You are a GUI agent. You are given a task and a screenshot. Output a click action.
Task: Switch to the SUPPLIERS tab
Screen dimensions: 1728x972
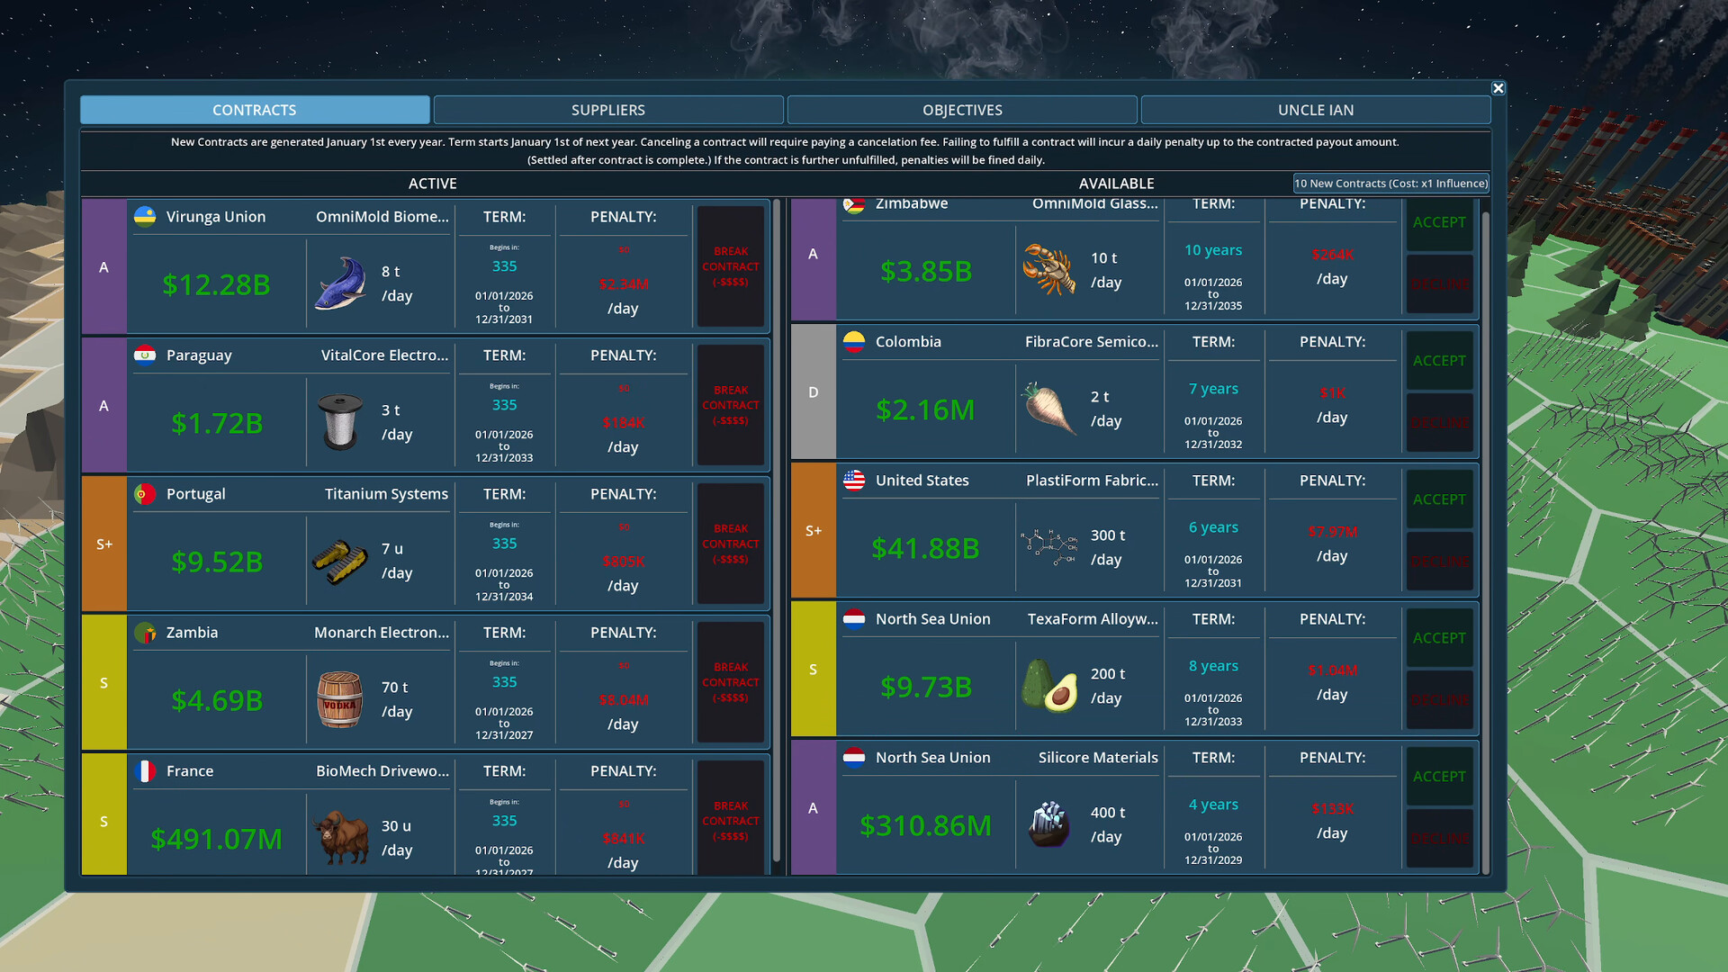[x=607, y=109]
